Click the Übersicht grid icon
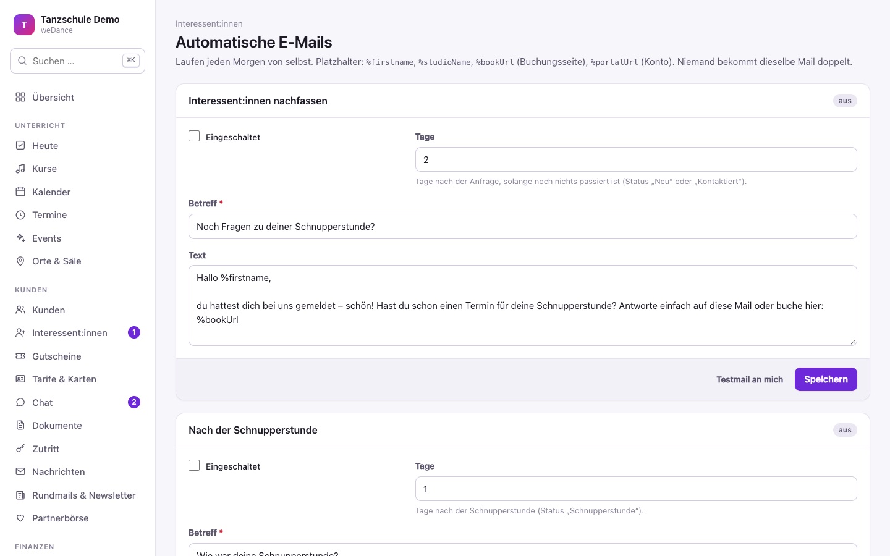 point(20,97)
